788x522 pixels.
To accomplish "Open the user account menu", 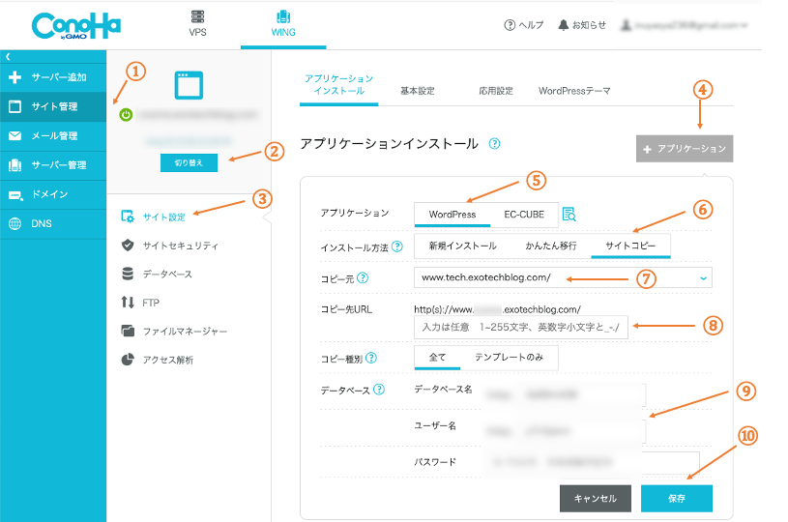I will point(684,24).
